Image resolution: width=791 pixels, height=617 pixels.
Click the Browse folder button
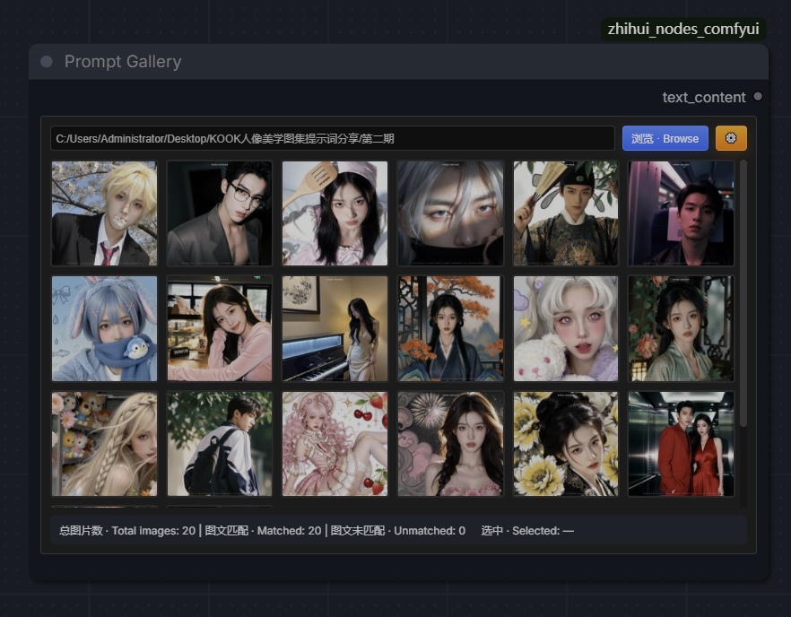coord(665,138)
